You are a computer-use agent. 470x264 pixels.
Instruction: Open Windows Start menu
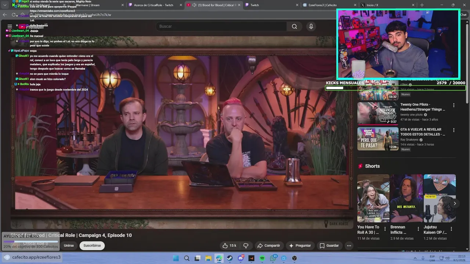click(176, 258)
